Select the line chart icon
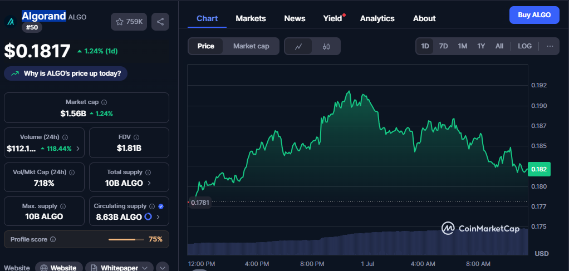 [298, 46]
